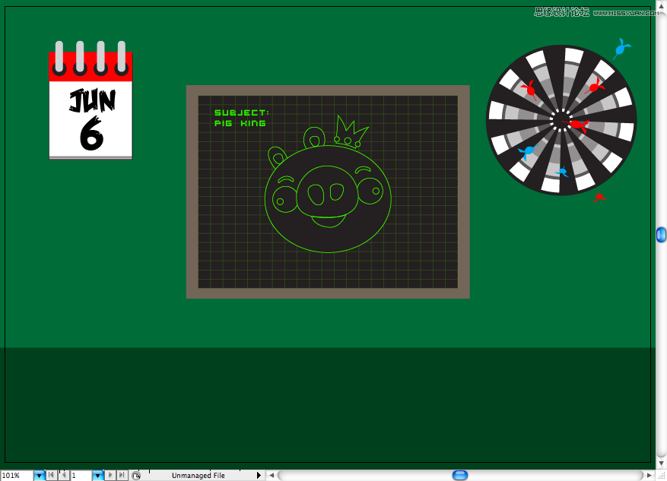667x481 pixels.
Task: Click the vertical scrollbar thumb
Action: click(x=661, y=235)
